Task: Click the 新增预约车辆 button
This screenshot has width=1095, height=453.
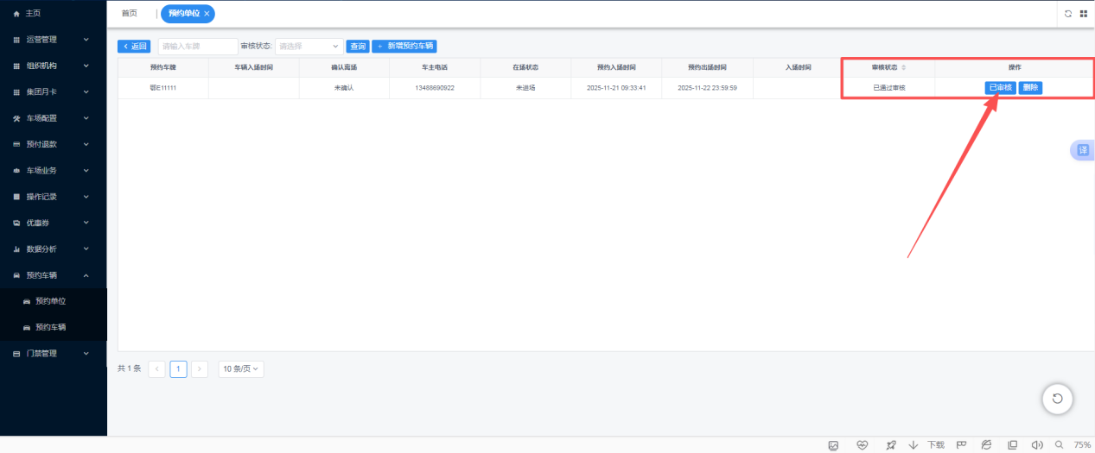Action: [x=404, y=47]
